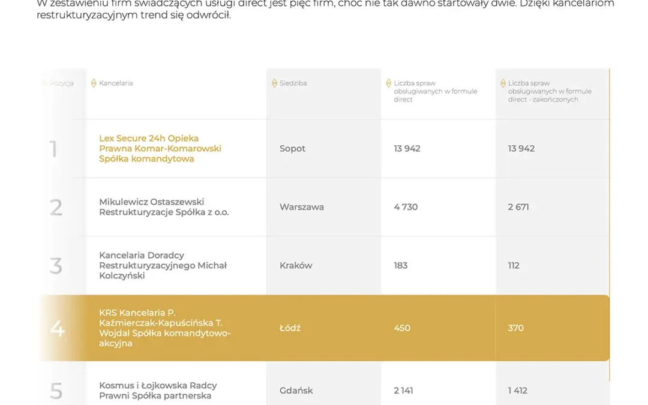Click Lex Secure's finished cases value 13 942

[x=521, y=148]
